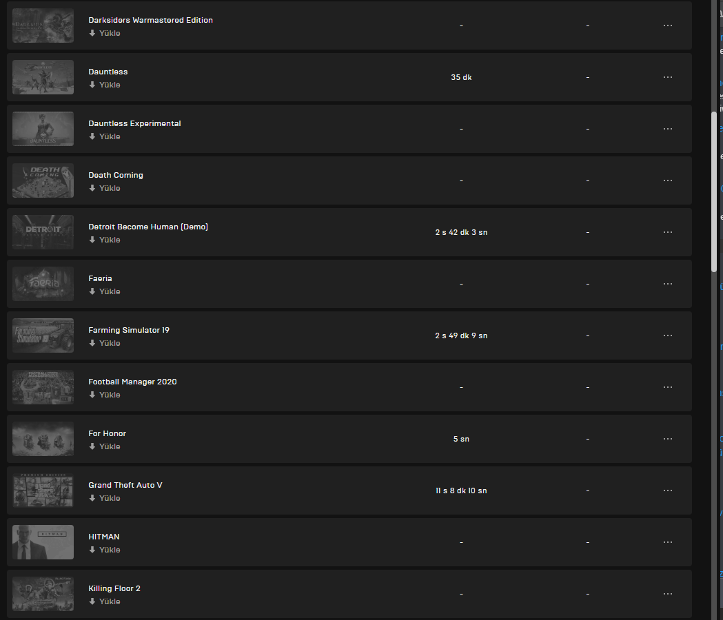
Task: Click download arrow icon under Faeria
Action: (92, 291)
